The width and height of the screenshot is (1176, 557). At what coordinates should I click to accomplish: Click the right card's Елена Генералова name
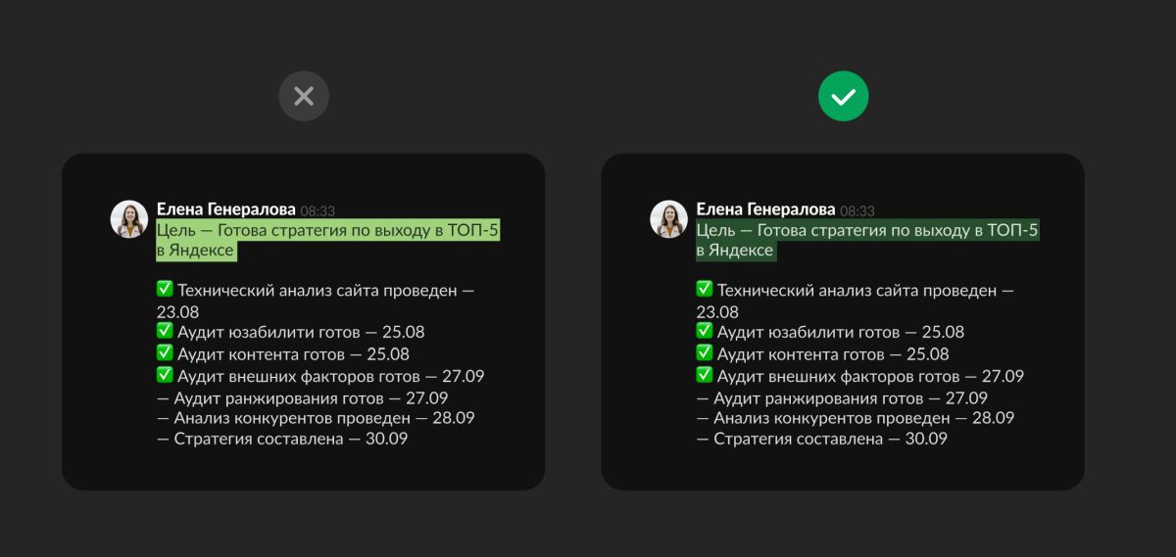click(x=766, y=209)
